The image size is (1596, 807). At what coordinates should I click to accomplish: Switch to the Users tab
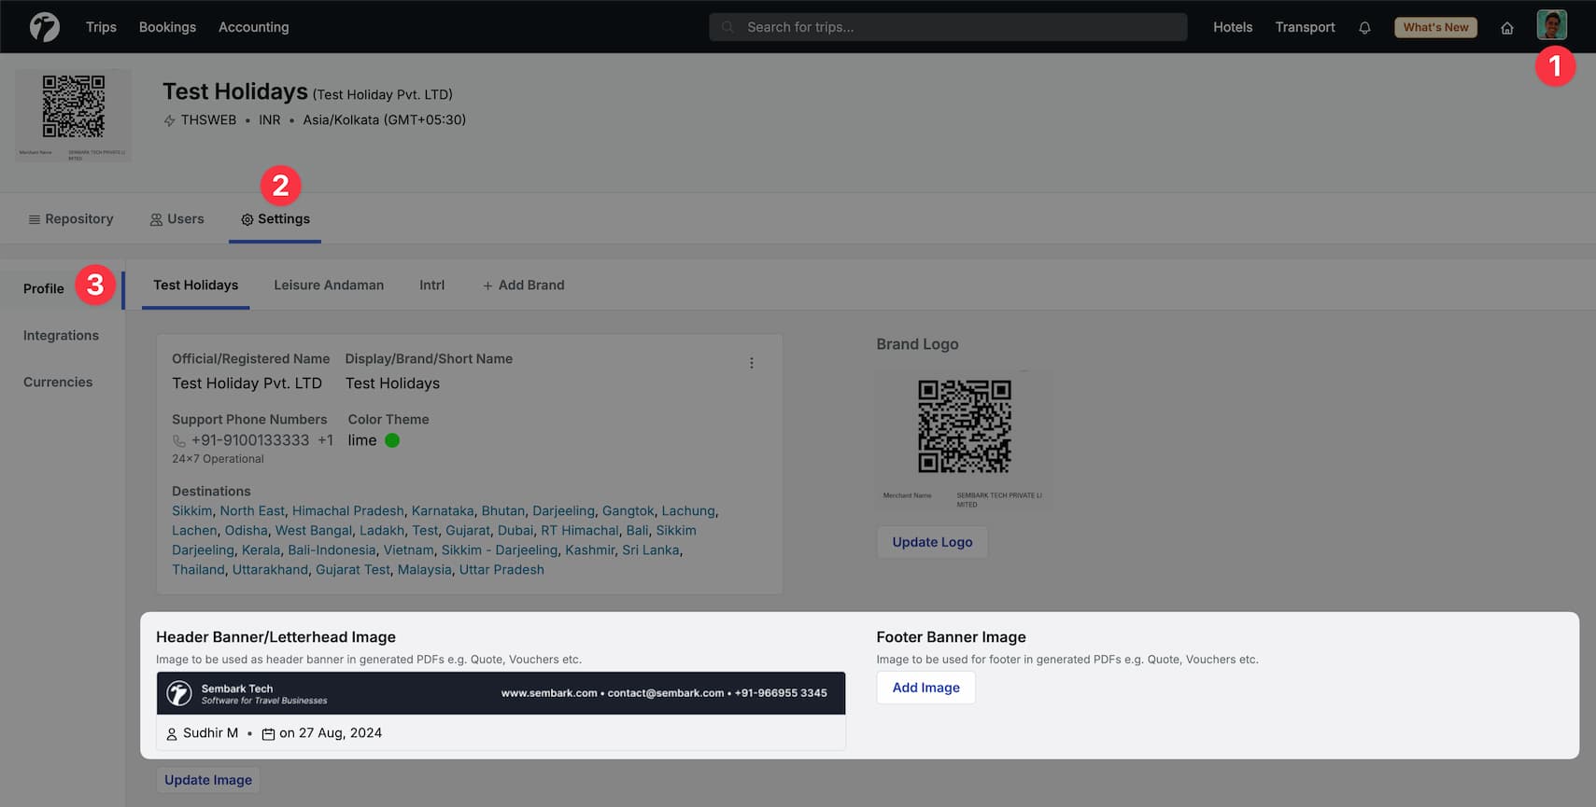[x=177, y=219]
